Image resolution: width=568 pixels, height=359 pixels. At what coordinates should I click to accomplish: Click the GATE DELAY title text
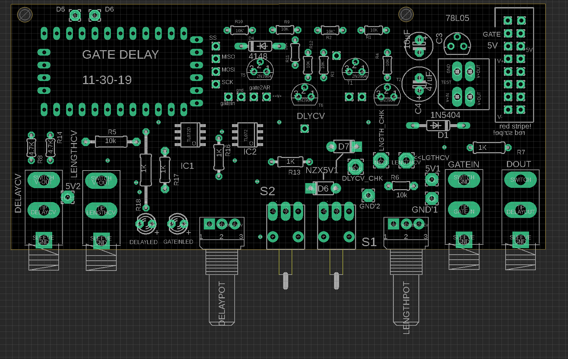coord(120,55)
